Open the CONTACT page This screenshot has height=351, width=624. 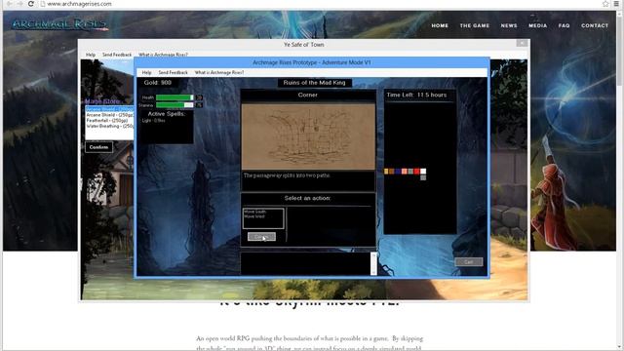595,25
